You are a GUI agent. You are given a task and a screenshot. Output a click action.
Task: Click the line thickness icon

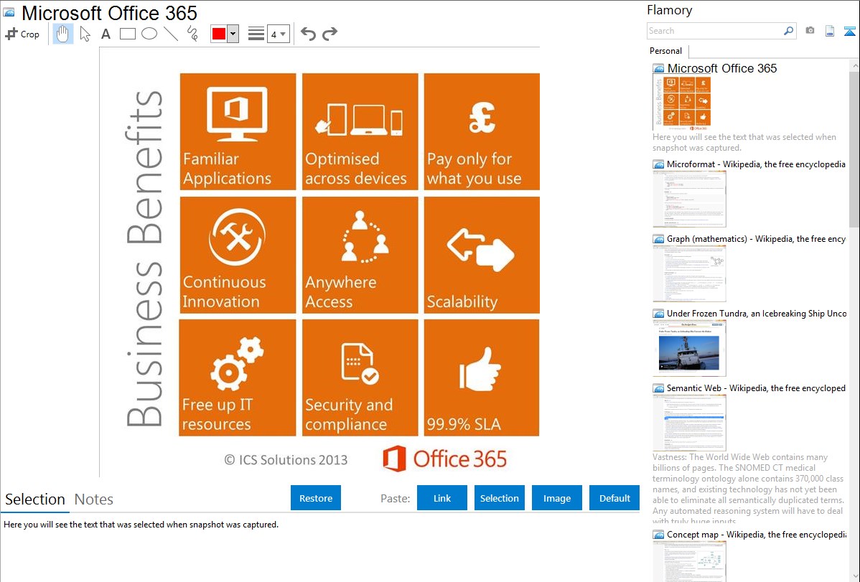point(256,34)
